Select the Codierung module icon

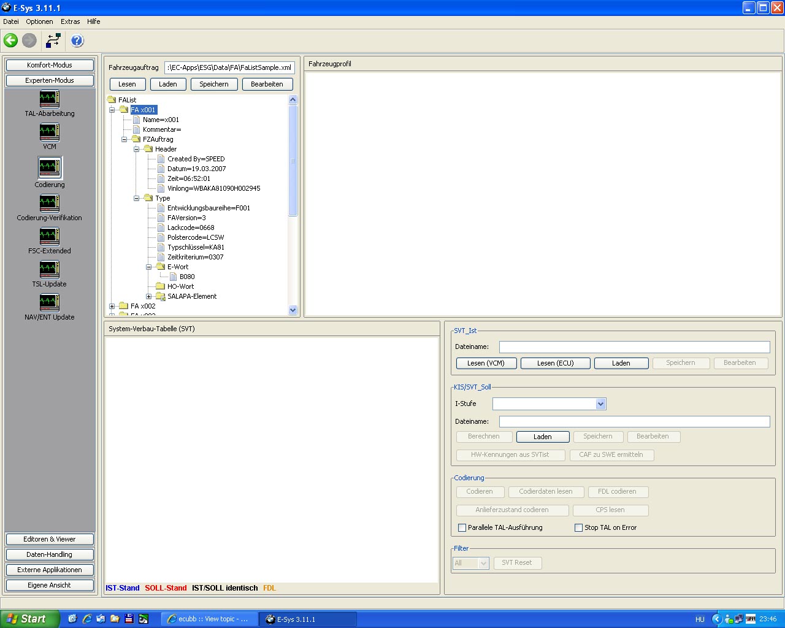tap(49, 167)
